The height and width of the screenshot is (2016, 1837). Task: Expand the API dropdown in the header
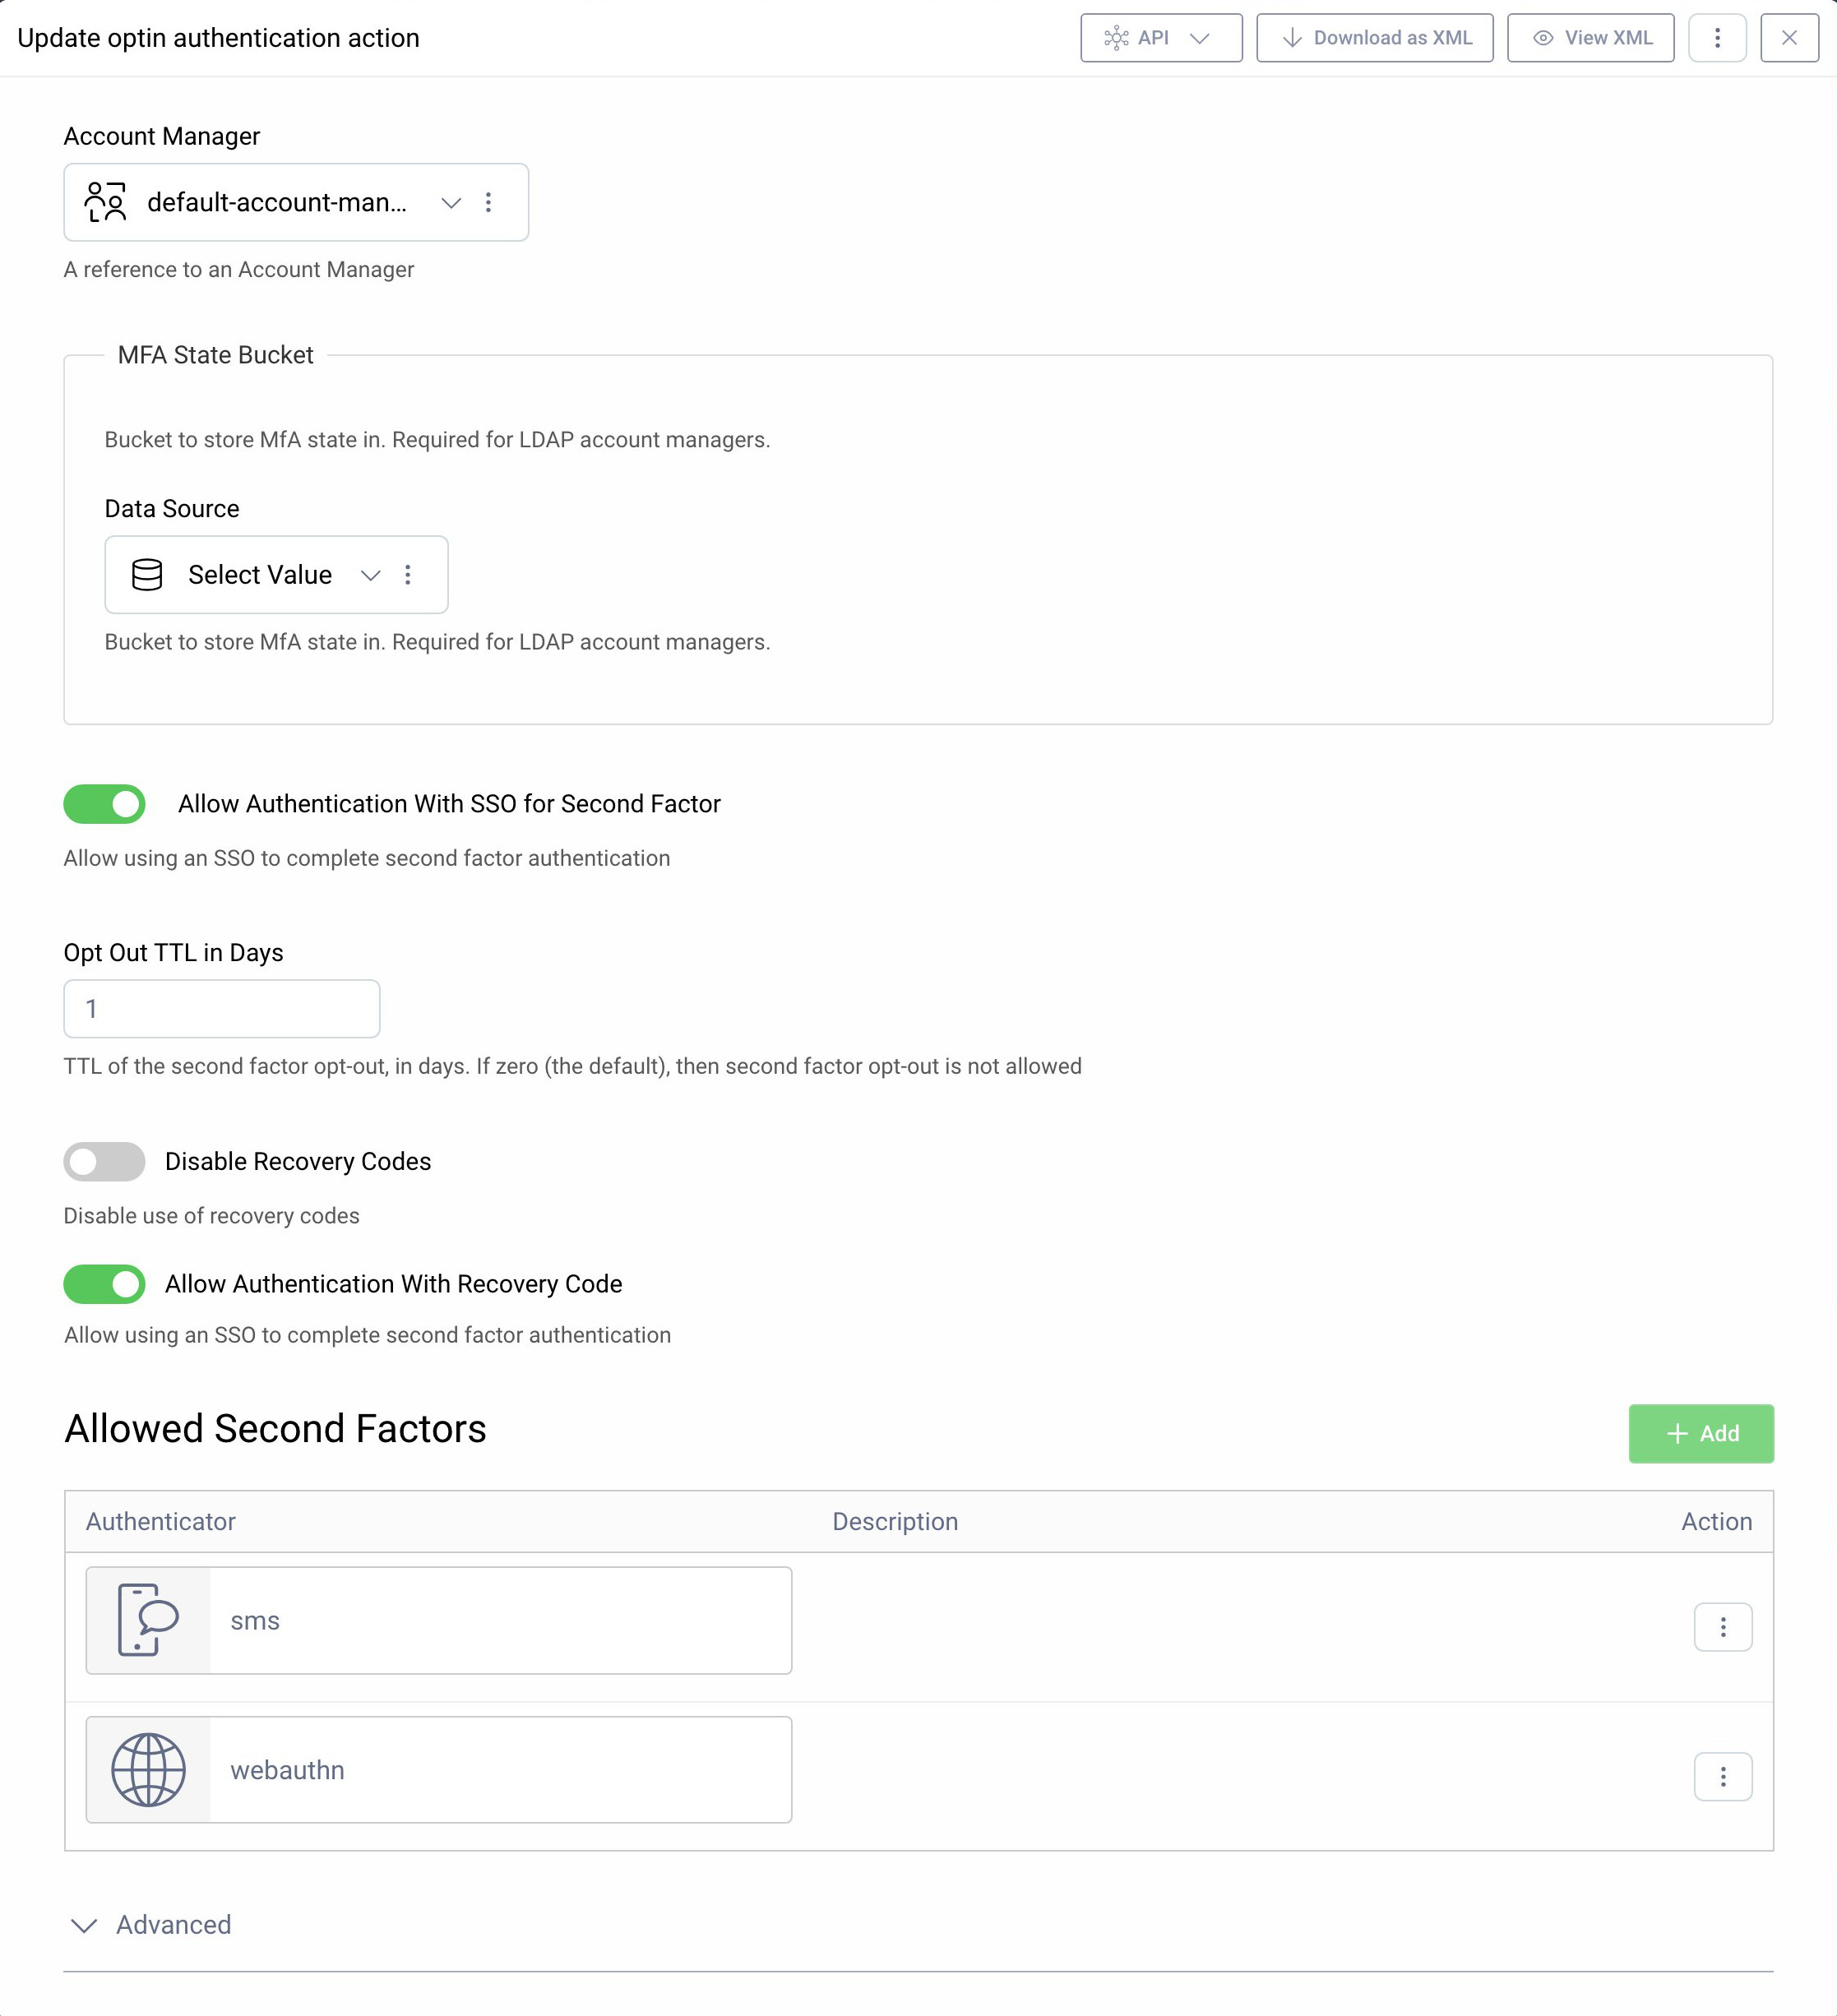[x=1200, y=38]
